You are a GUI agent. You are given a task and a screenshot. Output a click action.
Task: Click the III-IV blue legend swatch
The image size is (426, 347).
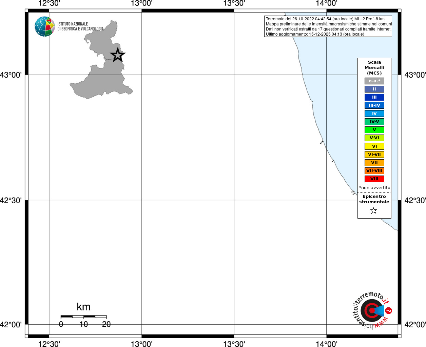pyautogui.click(x=374, y=105)
